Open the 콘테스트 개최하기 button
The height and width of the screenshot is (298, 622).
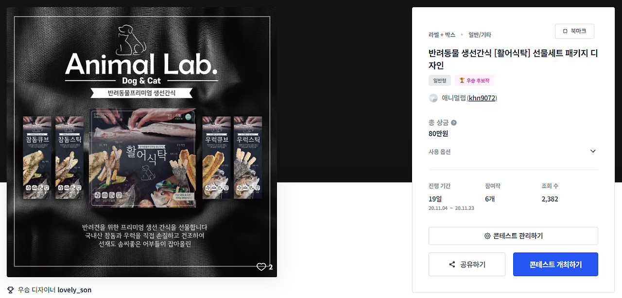(555, 265)
